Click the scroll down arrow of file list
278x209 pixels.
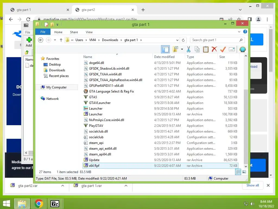coord(246,167)
